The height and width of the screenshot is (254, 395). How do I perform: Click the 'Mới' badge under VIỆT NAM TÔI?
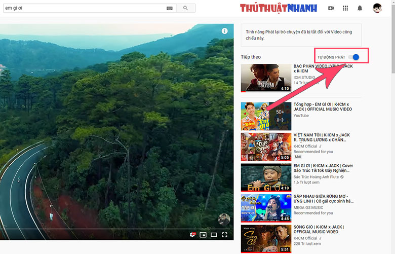[x=298, y=157]
